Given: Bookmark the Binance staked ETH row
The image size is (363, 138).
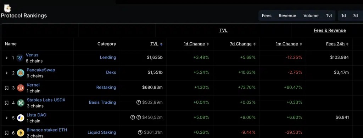Looking at the screenshot, I should pos(7,133).
